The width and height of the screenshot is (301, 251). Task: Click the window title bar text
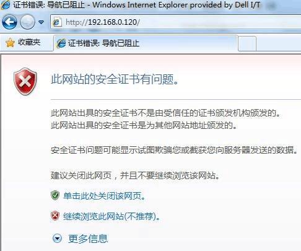(x=137, y=4)
